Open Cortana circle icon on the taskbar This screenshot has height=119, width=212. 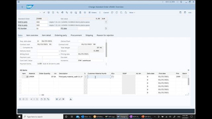pyautogui.click(x=66, y=117)
